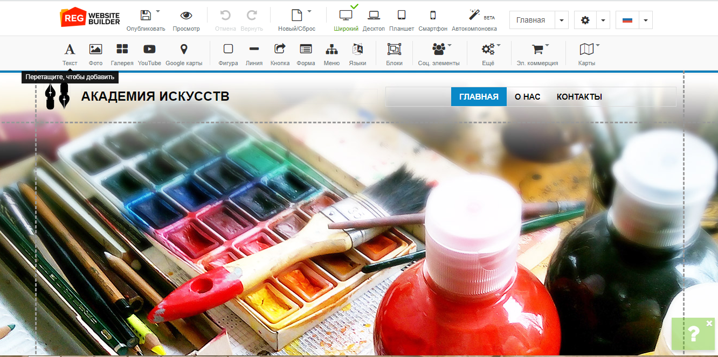Switch to Широкий wide screen view
Image resolution: width=718 pixels, height=357 pixels.
[346, 16]
